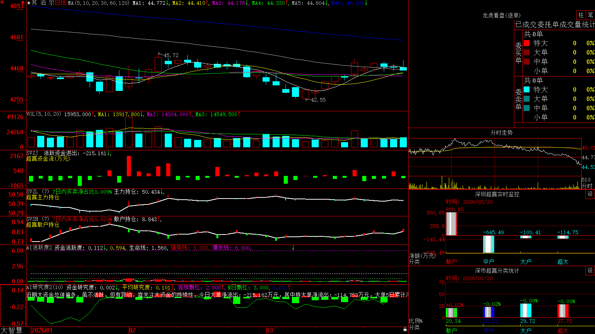Click the AI研究度2(10) indicator label
The width and height of the screenshot is (595, 334).
[45, 287]
